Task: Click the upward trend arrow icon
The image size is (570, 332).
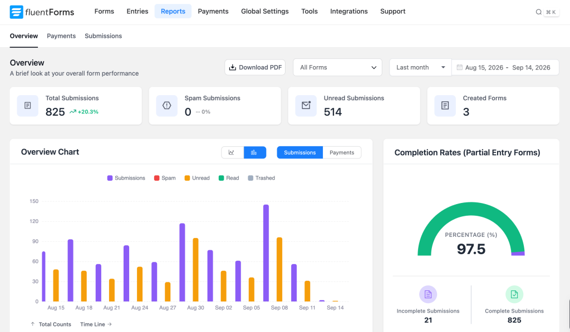Action: tap(73, 112)
